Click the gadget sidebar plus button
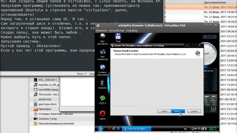 point(205,37)
